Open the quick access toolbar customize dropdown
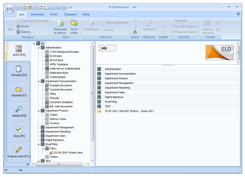 71,7
